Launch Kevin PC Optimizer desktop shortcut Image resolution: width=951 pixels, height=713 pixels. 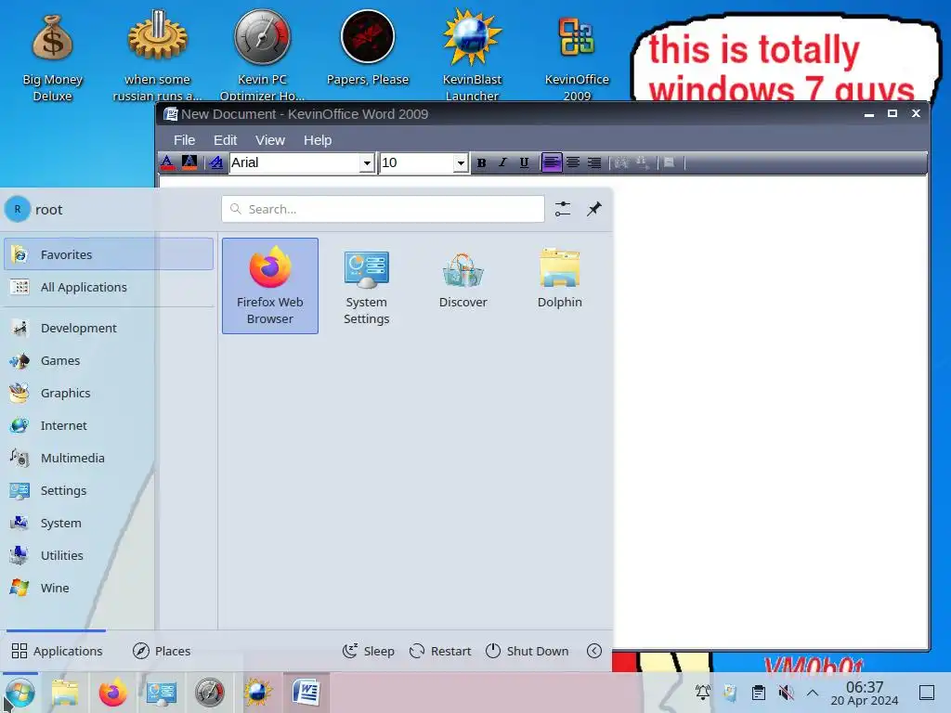tap(263, 56)
